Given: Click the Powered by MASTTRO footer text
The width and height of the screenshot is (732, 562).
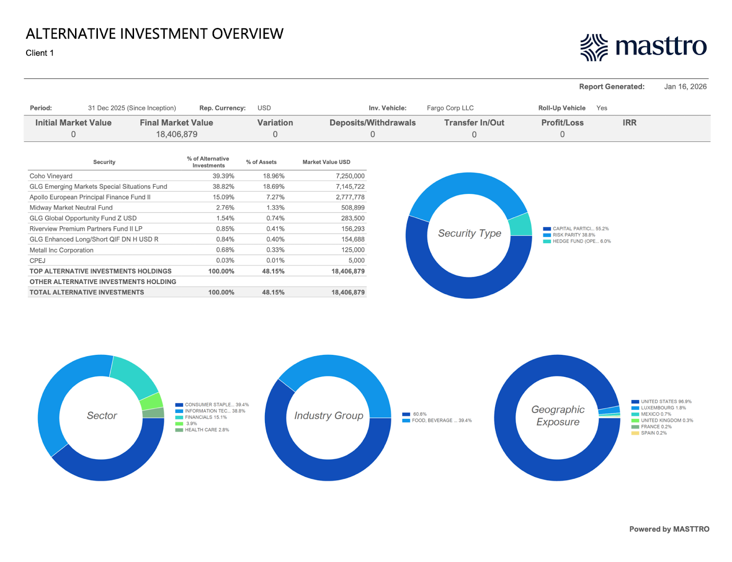Looking at the screenshot, I should tap(669, 529).
